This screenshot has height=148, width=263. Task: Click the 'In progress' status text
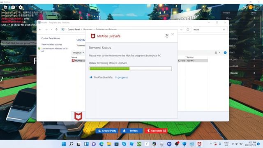122,77
